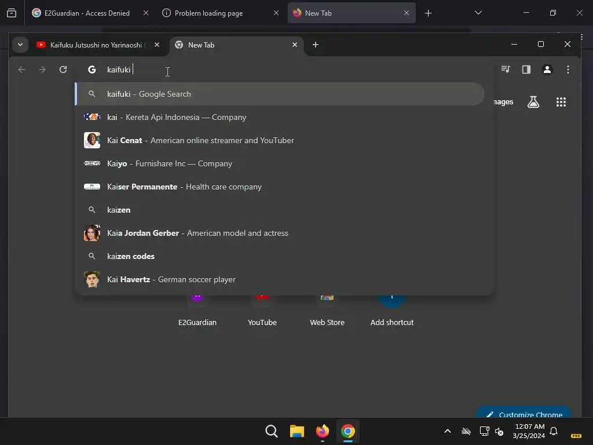Open the YouTube shortcut tile
593x445 pixels.
pyautogui.click(x=262, y=311)
